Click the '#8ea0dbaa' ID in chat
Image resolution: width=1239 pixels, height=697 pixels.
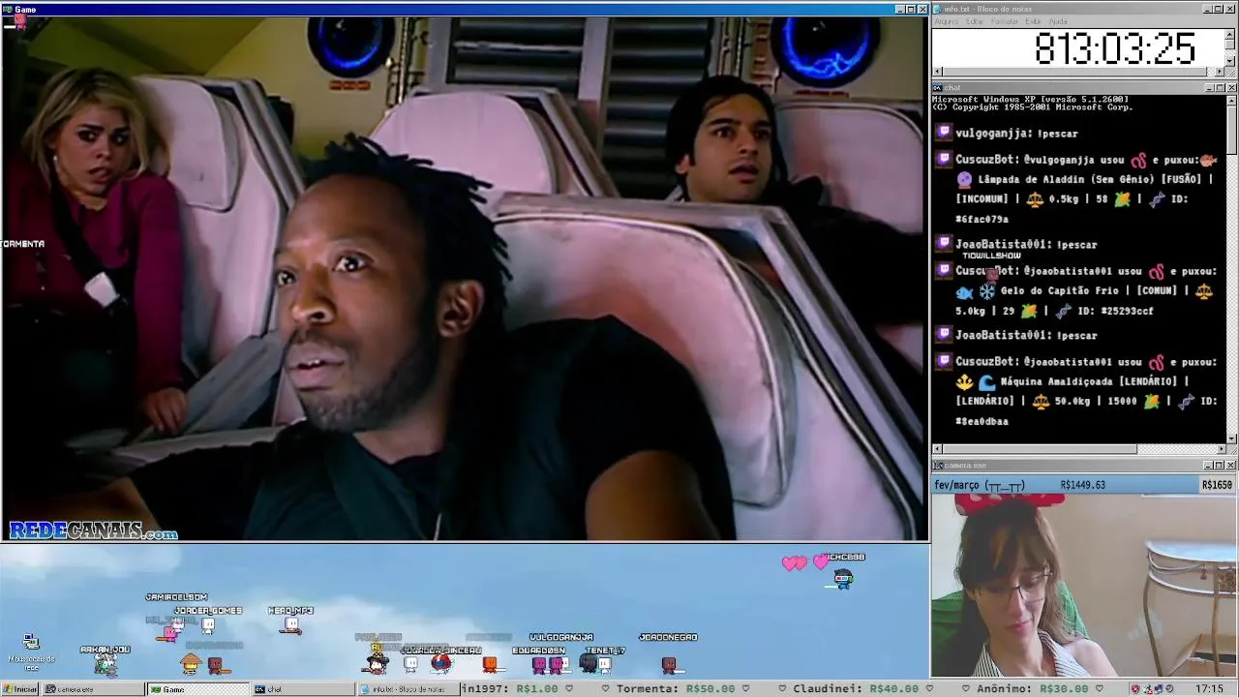coord(982,421)
